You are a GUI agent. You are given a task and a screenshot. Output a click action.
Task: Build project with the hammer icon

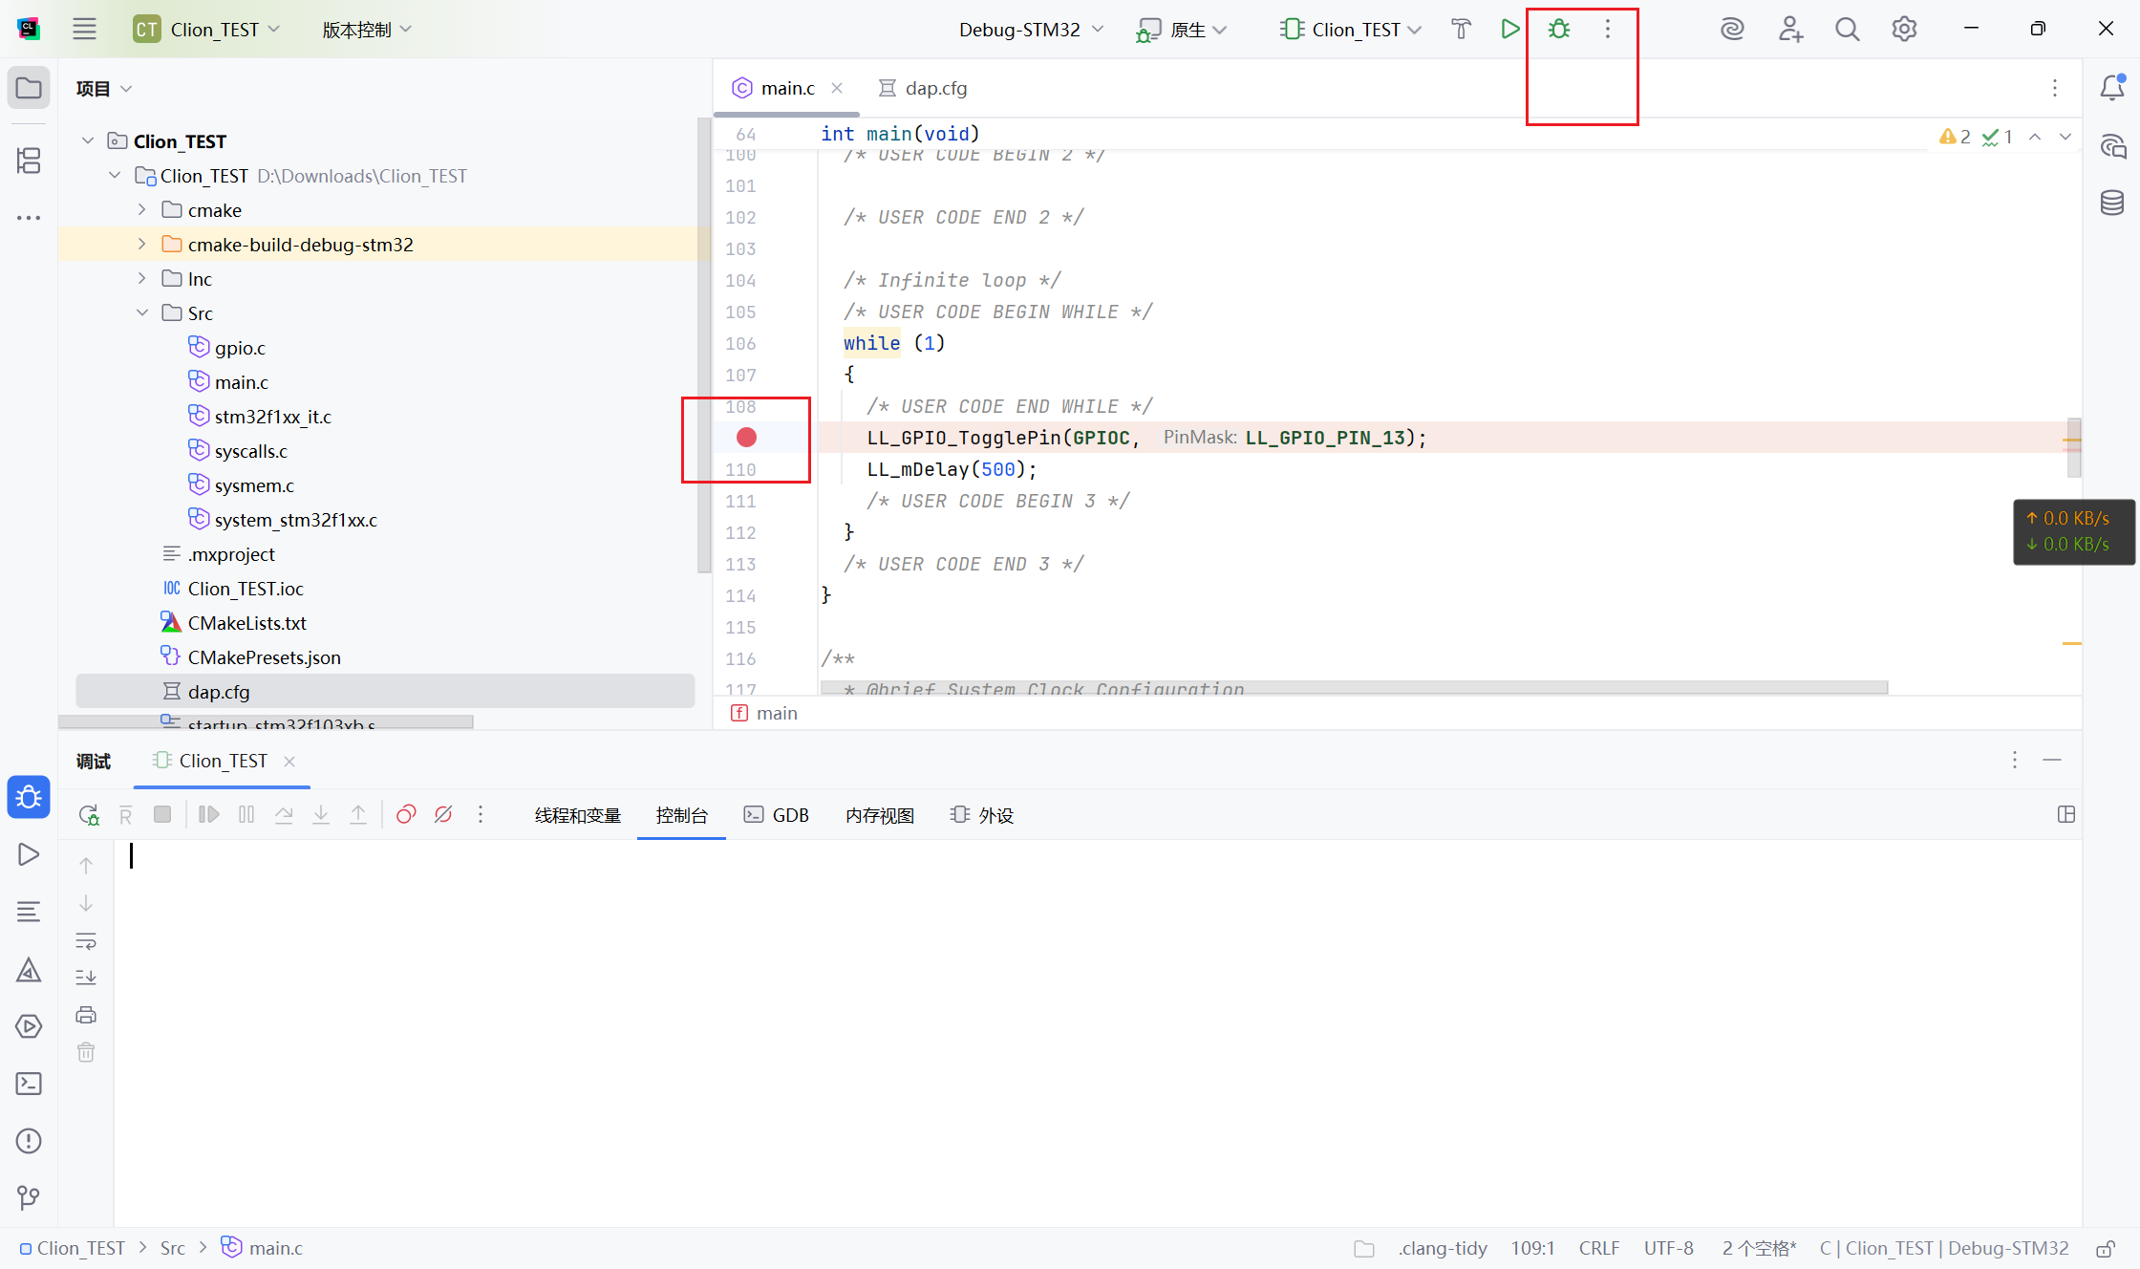coord(1461,30)
